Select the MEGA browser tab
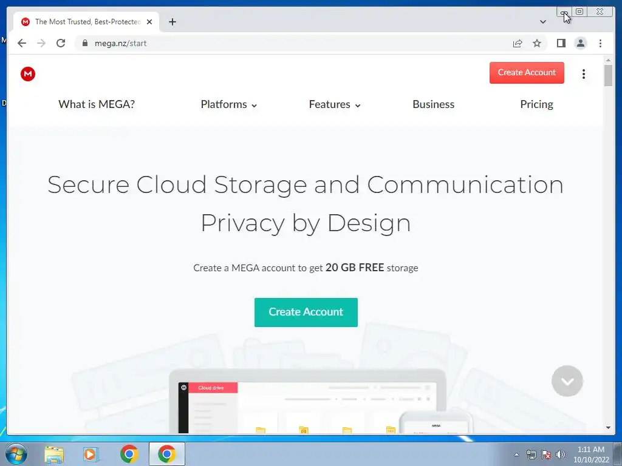Viewport: 622px width, 466px height. pyautogui.click(x=87, y=22)
